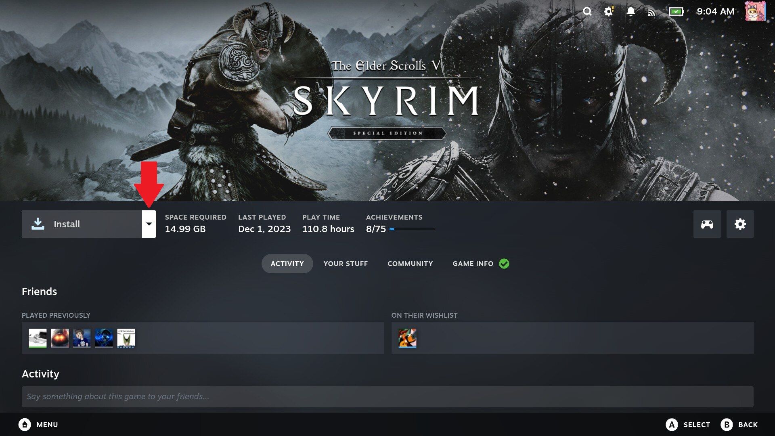This screenshot has height=436, width=775.
Task: Open notifications with the bell icon
Action: point(630,12)
